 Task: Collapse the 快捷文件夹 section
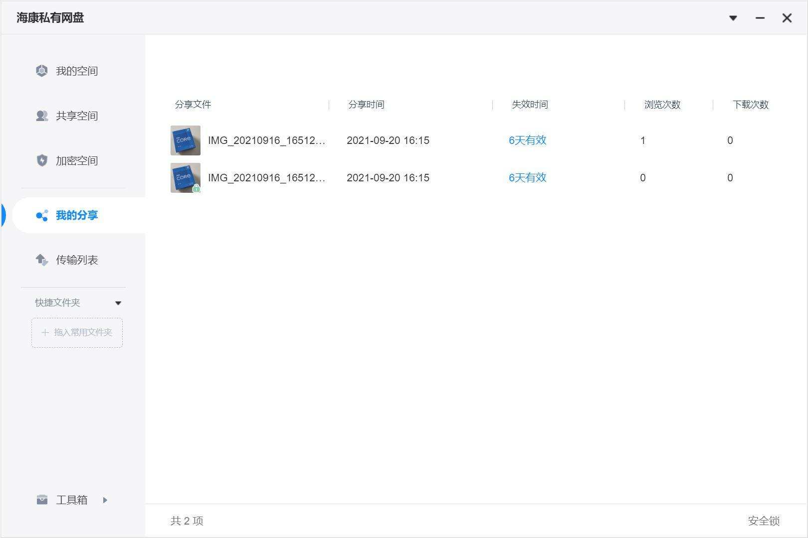click(119, 302)
